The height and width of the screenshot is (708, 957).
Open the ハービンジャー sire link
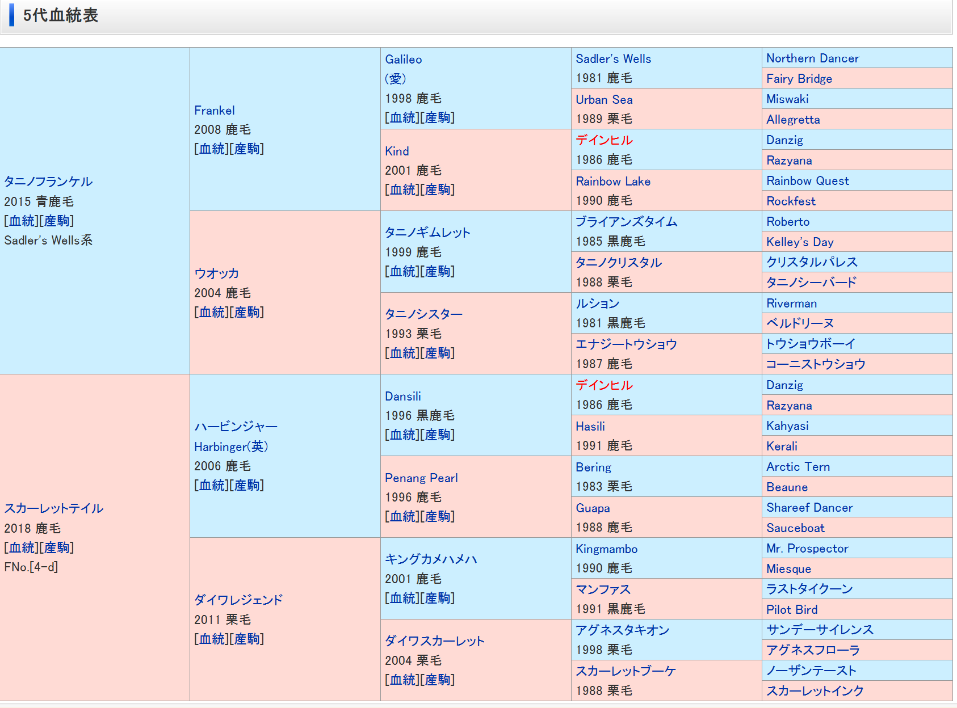236,427
